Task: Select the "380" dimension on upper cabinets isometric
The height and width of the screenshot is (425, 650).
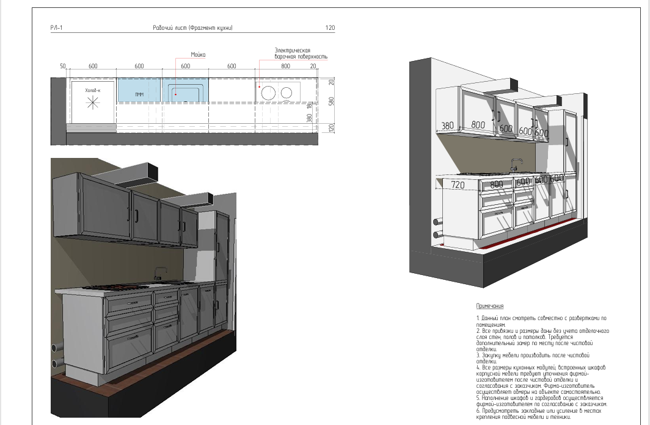Action: click(x=447, y=126)
